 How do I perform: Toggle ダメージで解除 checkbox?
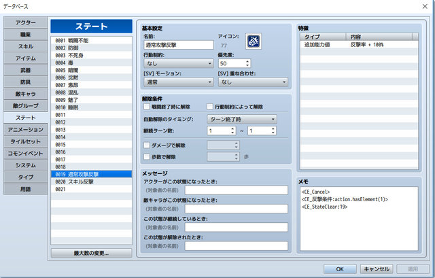click(147, 145)
